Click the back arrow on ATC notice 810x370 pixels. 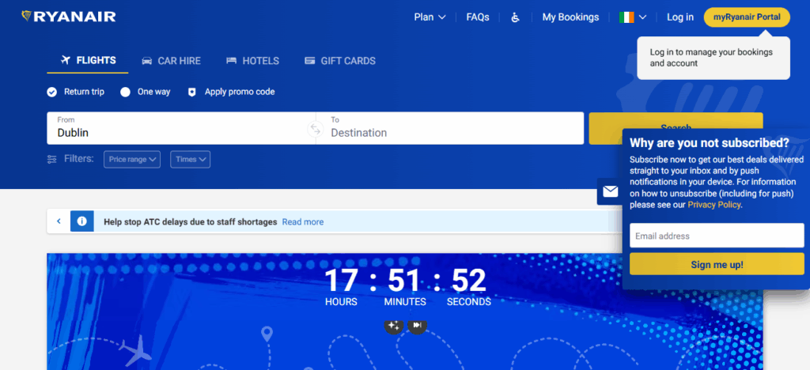coord(59,221)
